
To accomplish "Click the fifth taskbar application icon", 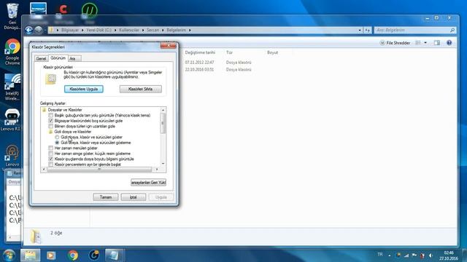I will 114,255.
